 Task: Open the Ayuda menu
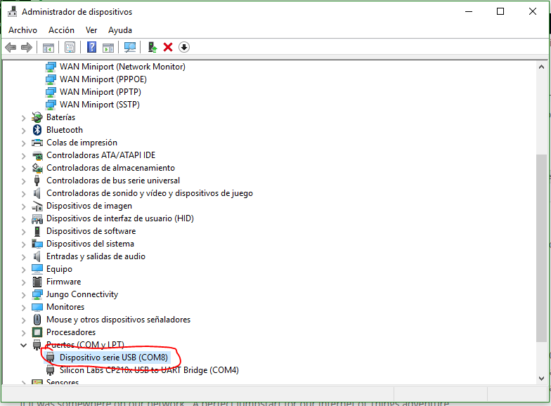pyautogui.click(x=120, y=30)
